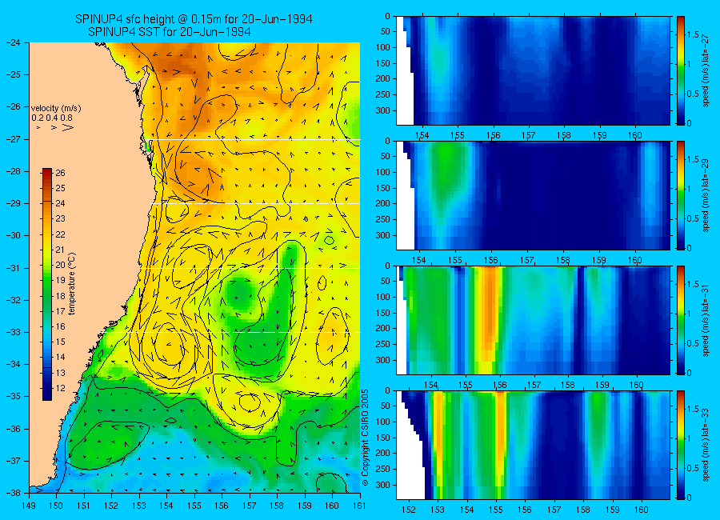Click the 161 longitude tick on the map
This screenshot has width=720, height=520.
(x=359, y=506)
